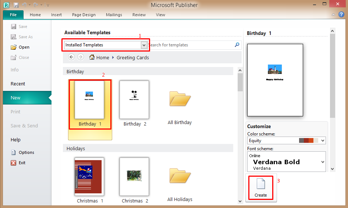Click the template list scroll up arrow
Viewport: 348px width, 208px height.
click(x=240, y=70)
